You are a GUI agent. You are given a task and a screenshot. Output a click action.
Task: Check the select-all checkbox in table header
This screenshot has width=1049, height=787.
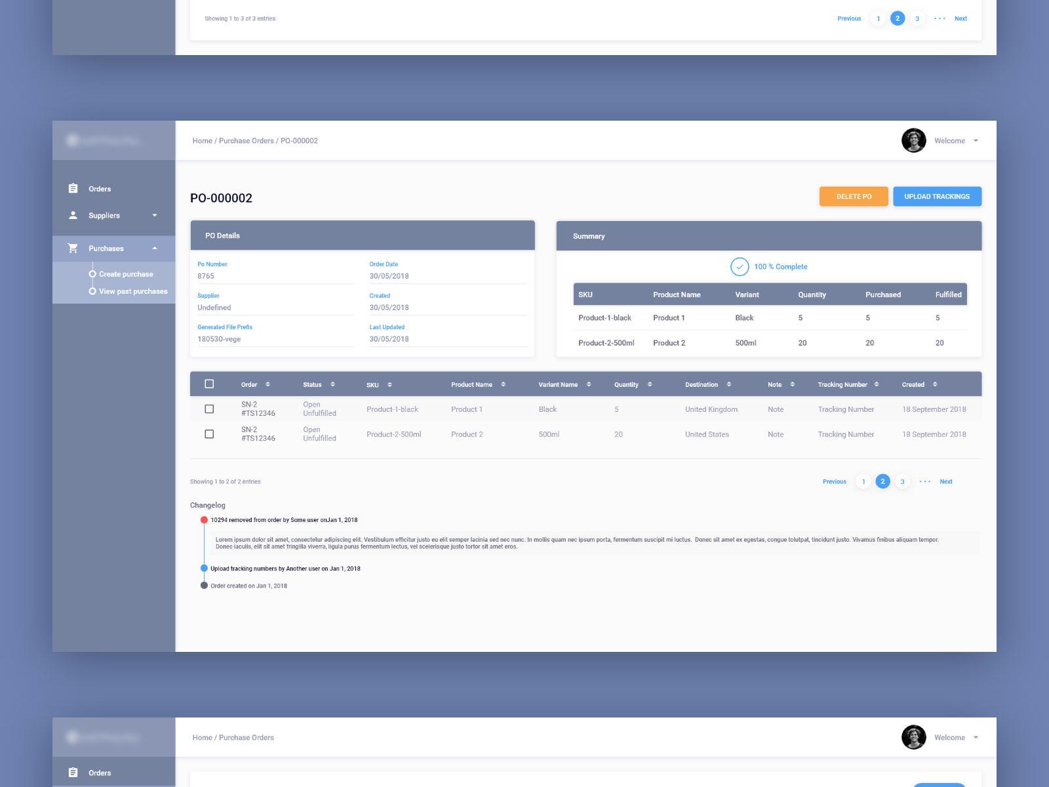[x=209, y=383]
